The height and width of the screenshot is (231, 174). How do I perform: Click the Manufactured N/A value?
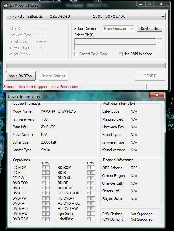tap(134, 119)
